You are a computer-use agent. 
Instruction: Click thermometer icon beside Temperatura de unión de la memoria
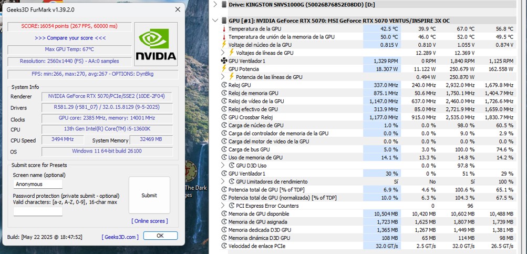coord(224,37)
